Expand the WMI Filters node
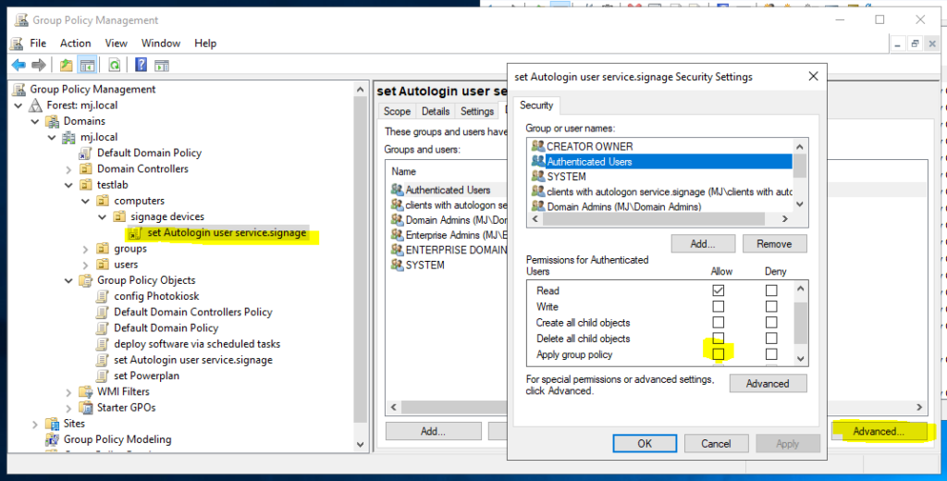Screen dimensions: 947x481 coord(68,392)
